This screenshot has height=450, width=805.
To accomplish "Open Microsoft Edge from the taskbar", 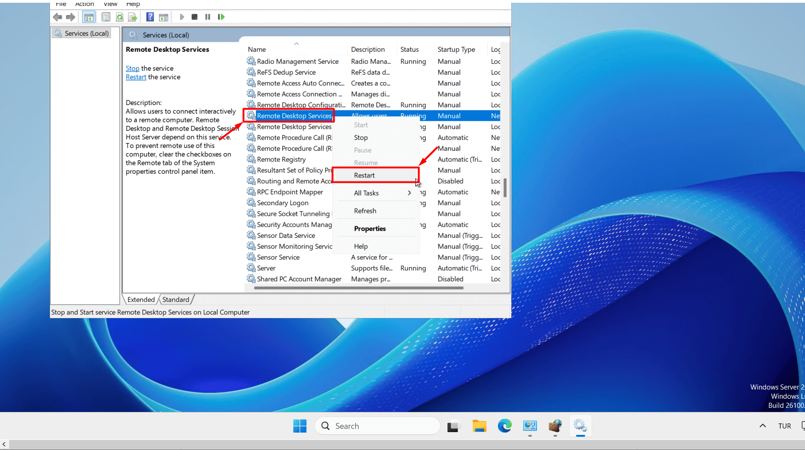I will pos(504,426).
